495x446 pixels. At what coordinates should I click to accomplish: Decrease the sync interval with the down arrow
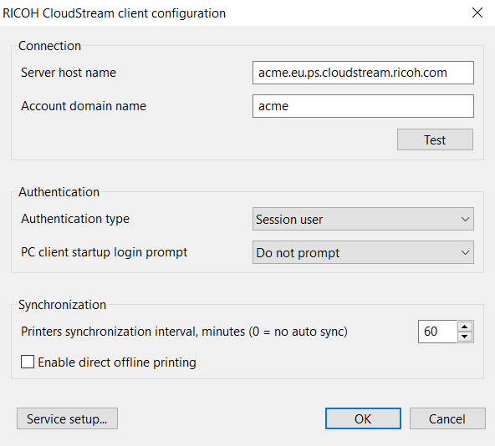[465, 337]
